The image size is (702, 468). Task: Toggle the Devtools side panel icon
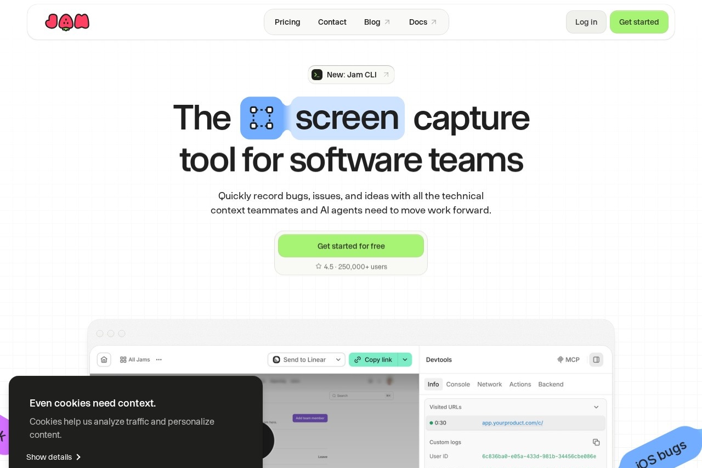(596, 359)
